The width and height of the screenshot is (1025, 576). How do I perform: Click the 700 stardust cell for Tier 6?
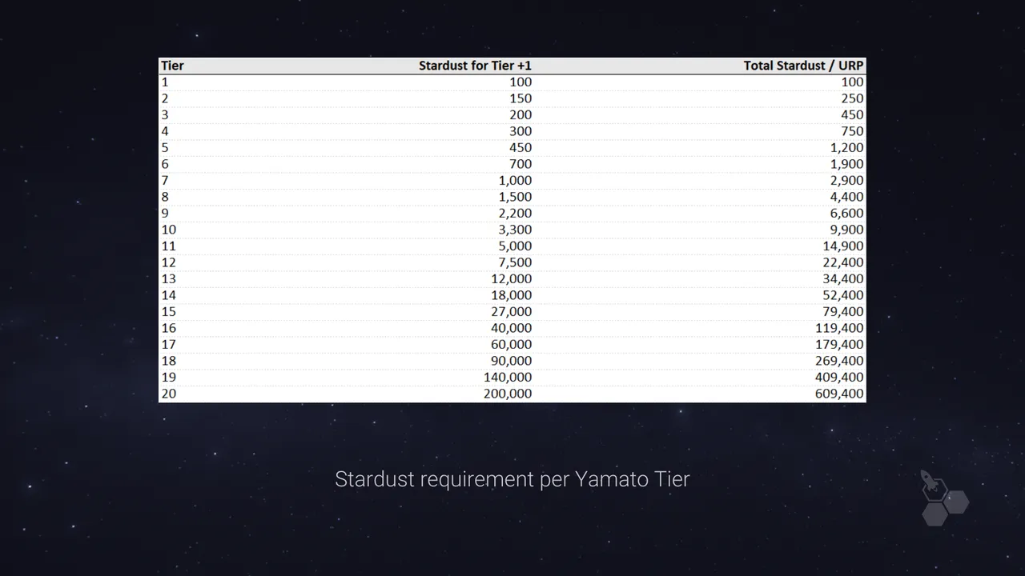click(521, 164)
